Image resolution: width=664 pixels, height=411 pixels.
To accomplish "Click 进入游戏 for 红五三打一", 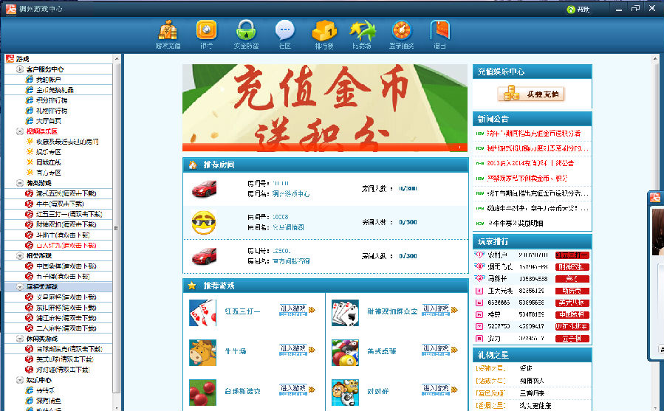I will (297, 310).
